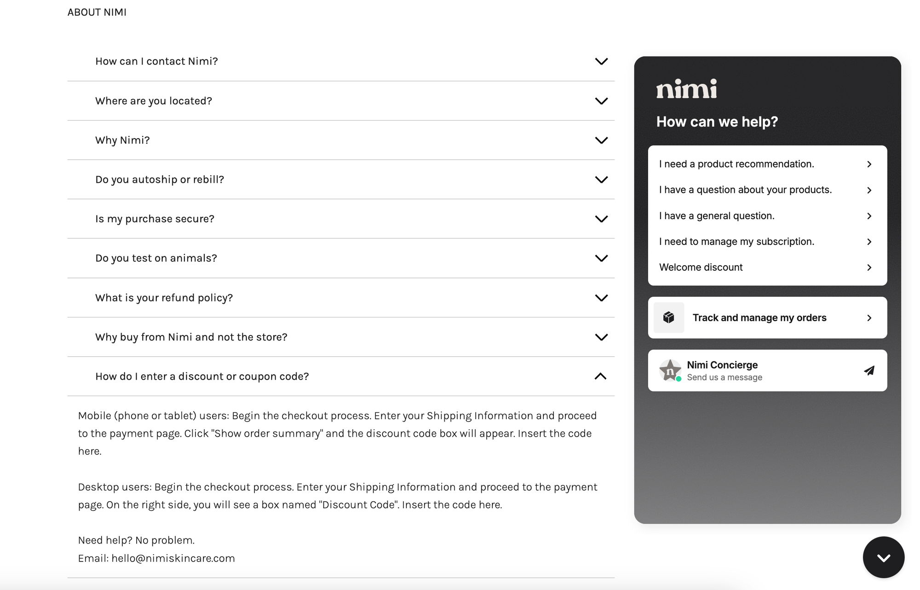
Task: Expand the 'How can I contact Nimi?' question
Action: click(601, 61)
